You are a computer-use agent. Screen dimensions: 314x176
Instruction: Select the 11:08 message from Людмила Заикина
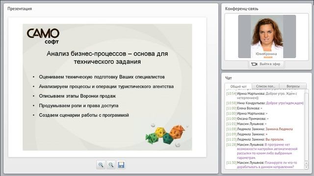260,129
